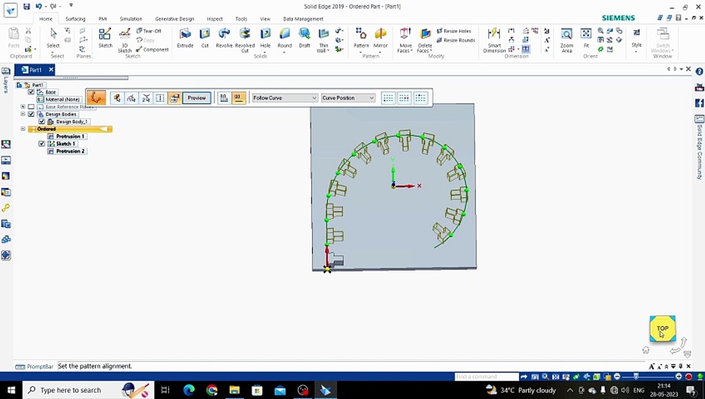The image size is (705, 399).
Task: Click the Preview button
Action: (197, 98)
